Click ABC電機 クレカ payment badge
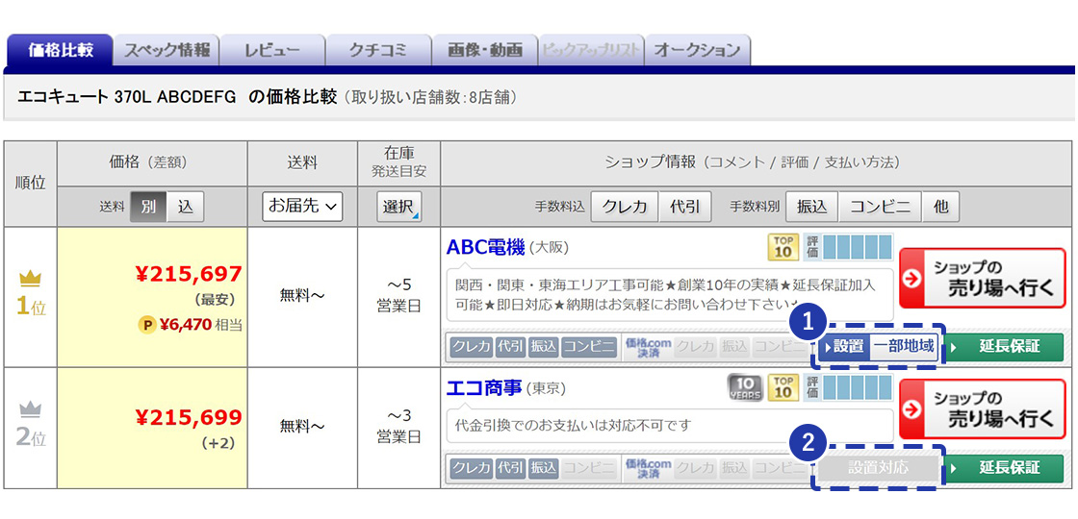The height and width of the screenshot is (519, 1078). pyautogui.click(x=472, y=347)
